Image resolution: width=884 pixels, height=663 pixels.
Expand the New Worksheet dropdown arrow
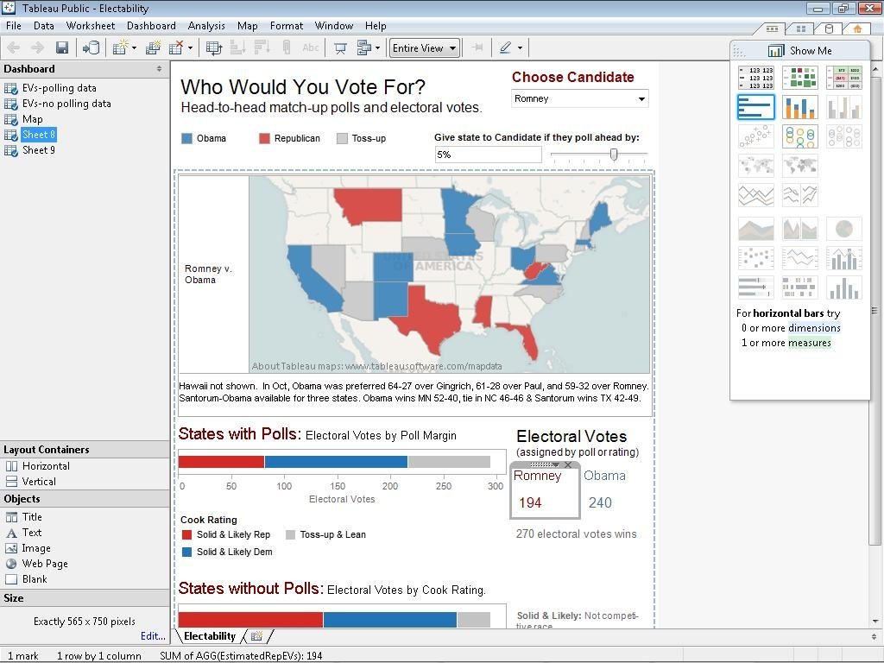[x=134, y=48]
